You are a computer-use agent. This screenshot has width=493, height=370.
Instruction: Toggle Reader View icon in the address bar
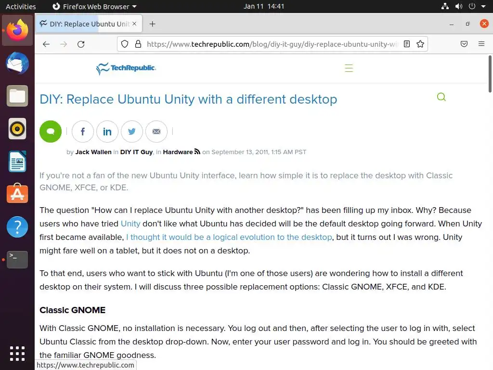coord(407,44)
